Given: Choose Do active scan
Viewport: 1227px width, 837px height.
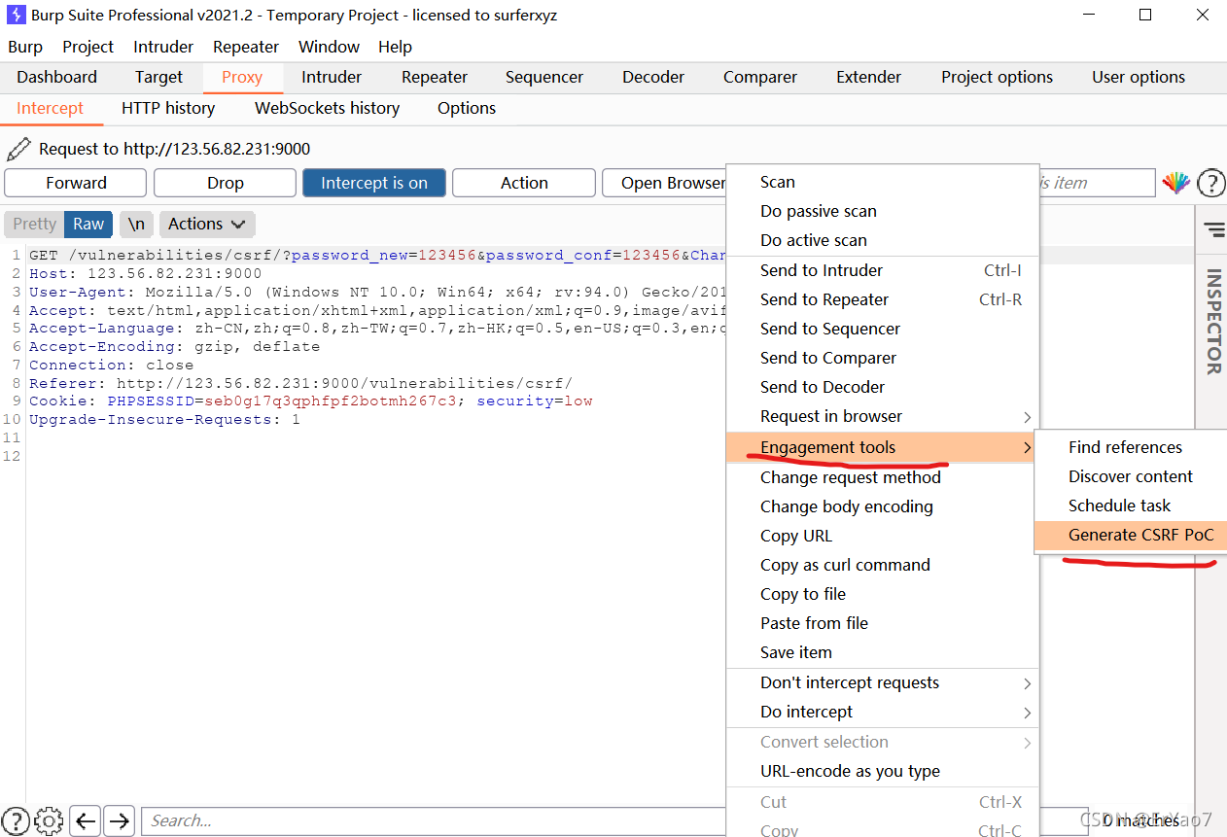Looking at the screenshot, I should pos(883,240).
